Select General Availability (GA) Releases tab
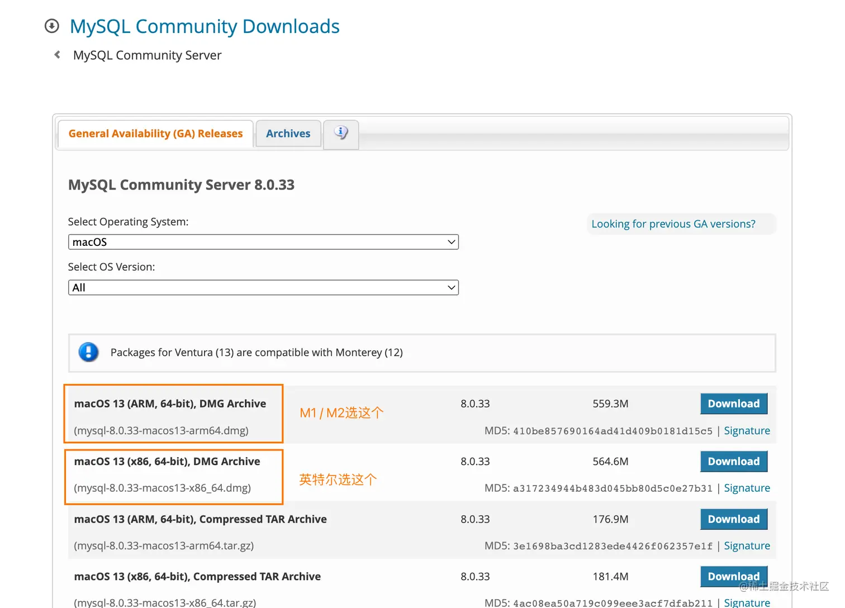Image resolution: width=845 pixels, height=608 pixels. coord(155,134)
